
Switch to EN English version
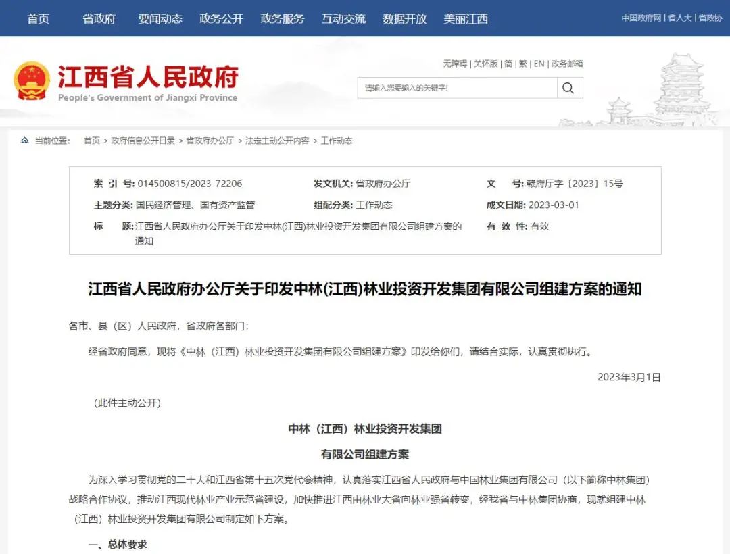pyautogui.click(x=539, y=64)
